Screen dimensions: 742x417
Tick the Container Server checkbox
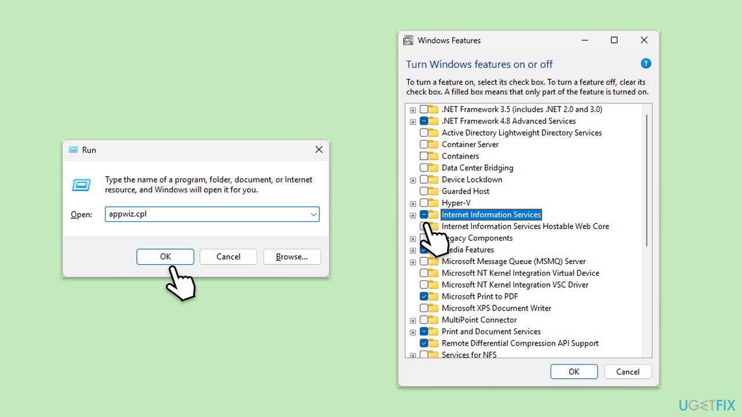point(424,144)
